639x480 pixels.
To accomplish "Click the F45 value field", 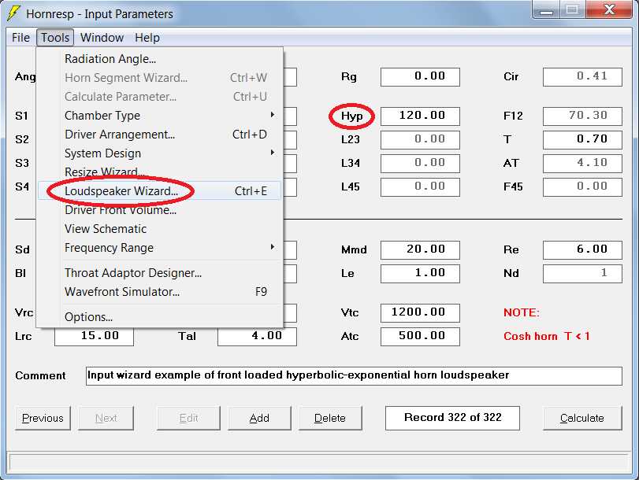I will coord(582,186).
